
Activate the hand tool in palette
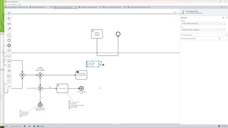coord(9,14)
